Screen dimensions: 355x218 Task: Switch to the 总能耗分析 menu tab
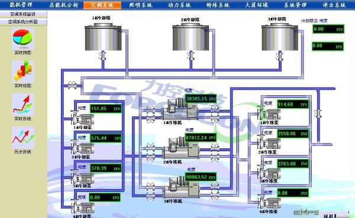[x=64, y=5]
